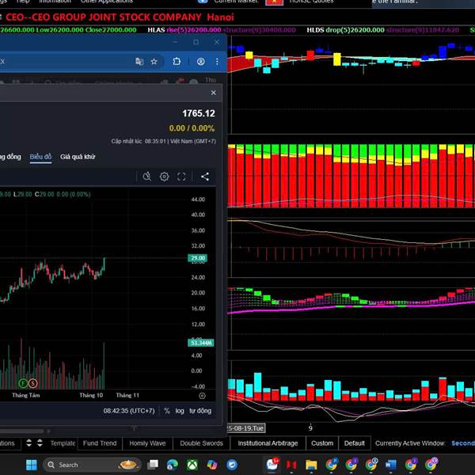Screen dimensions: 475x475
Task: Open the Windows Start menu
Action: pyautogui.click(x=31, y=465)
